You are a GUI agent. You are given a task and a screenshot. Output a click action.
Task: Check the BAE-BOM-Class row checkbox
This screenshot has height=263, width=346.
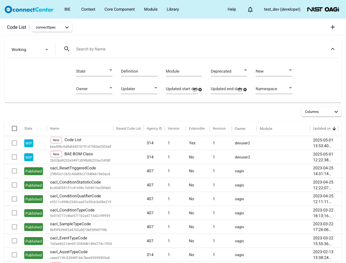tap(14, 157)
